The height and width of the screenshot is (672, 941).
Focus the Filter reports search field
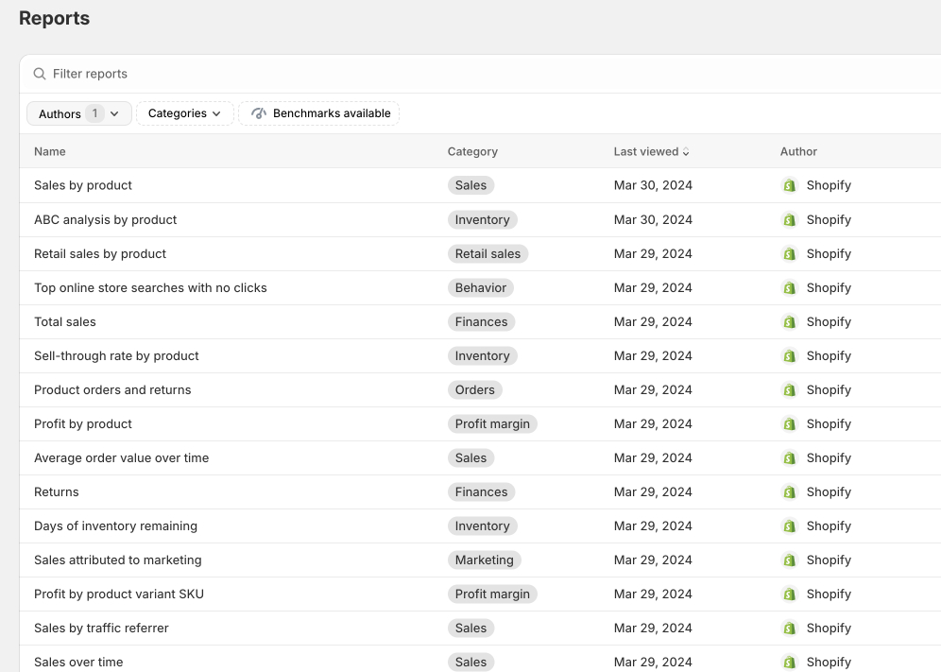point(480,74)
